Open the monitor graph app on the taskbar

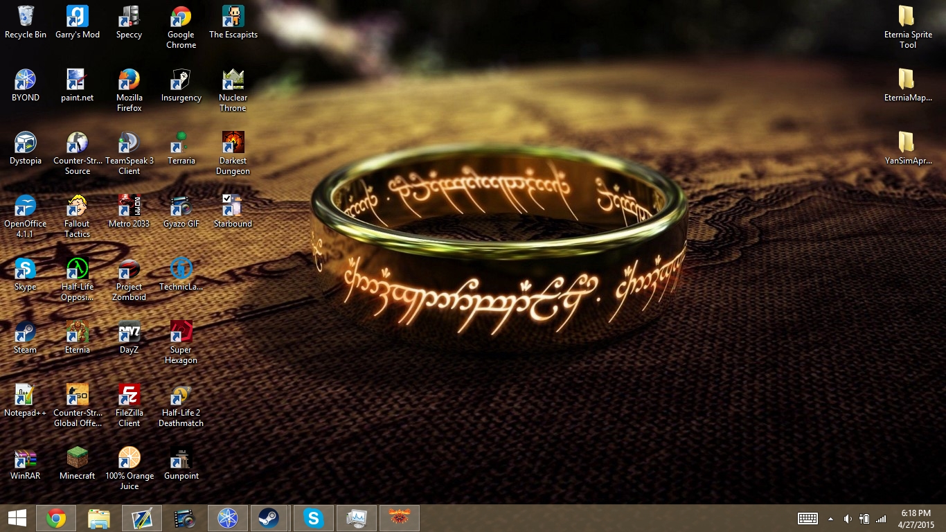[x=357, y=518]
